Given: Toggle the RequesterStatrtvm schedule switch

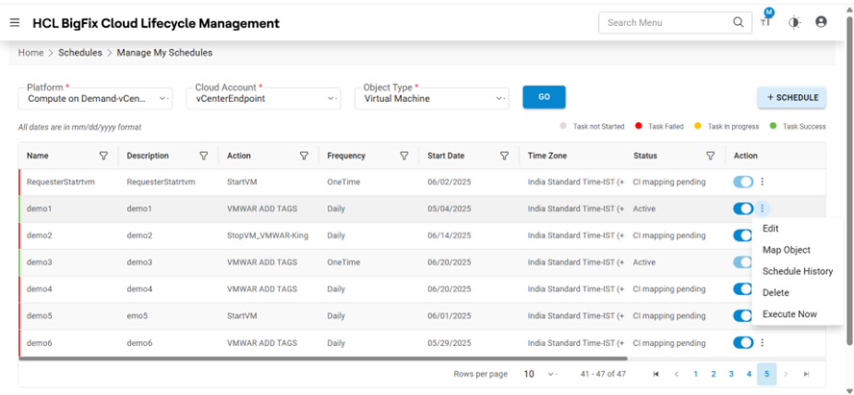Looking at the screenshot, I should coord(742,182).
